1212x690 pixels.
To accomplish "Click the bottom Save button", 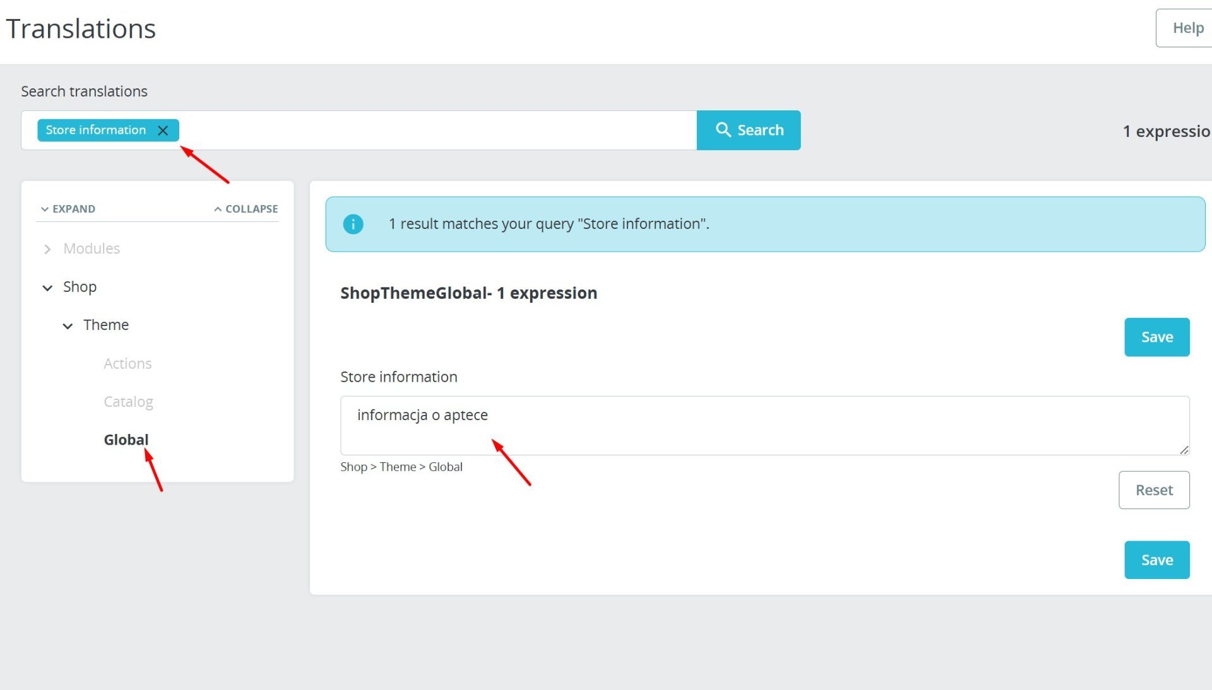I will click(x=1156, y=560).
